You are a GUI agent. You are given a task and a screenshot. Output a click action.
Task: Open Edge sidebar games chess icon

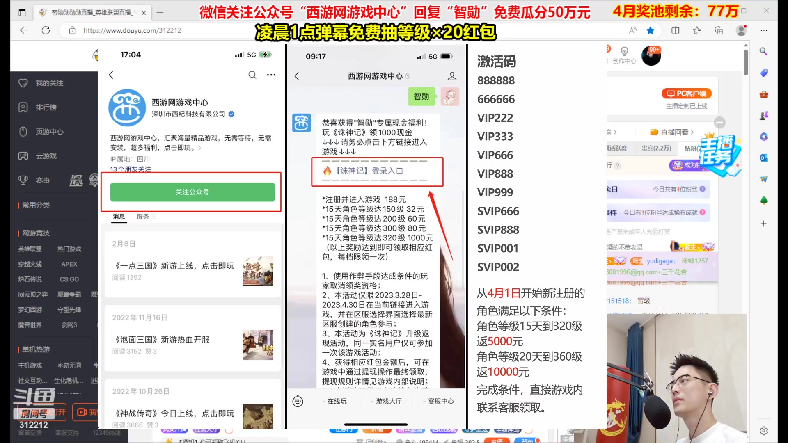pyautogui.click(x=764, y=116)
